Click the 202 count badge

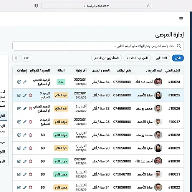click(x=26, y=58)
